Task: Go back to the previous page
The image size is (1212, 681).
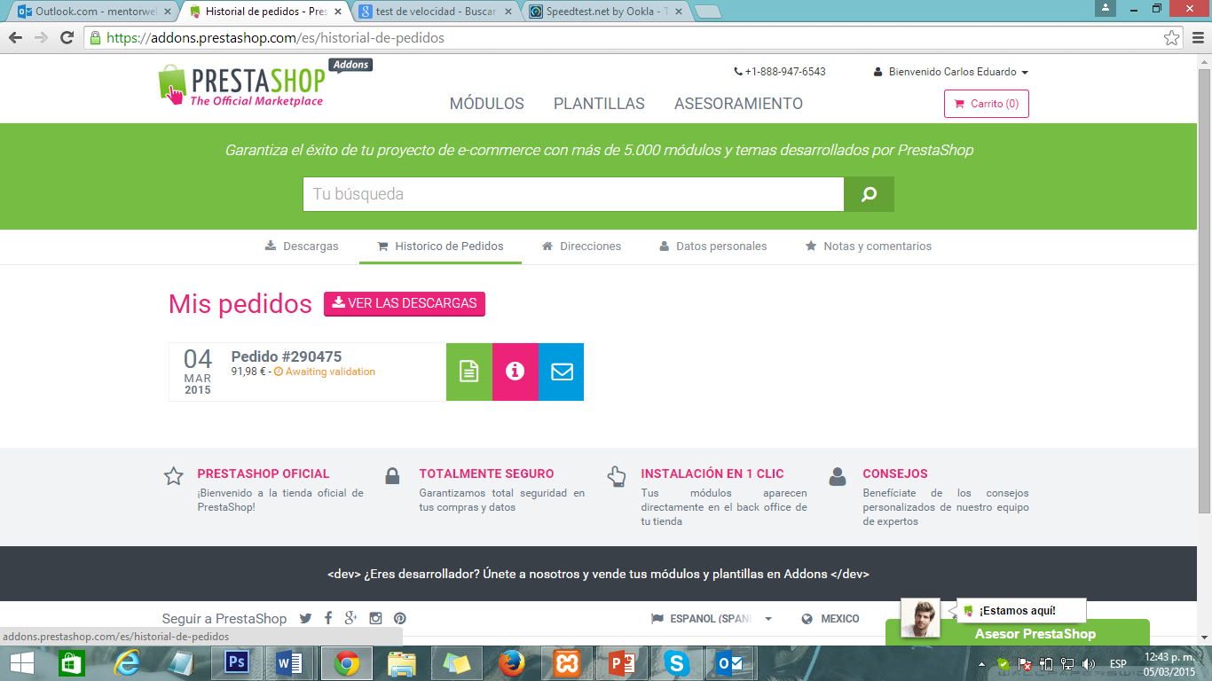Action: (16, 38)
